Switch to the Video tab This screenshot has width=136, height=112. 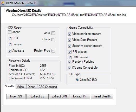[21, 87]
